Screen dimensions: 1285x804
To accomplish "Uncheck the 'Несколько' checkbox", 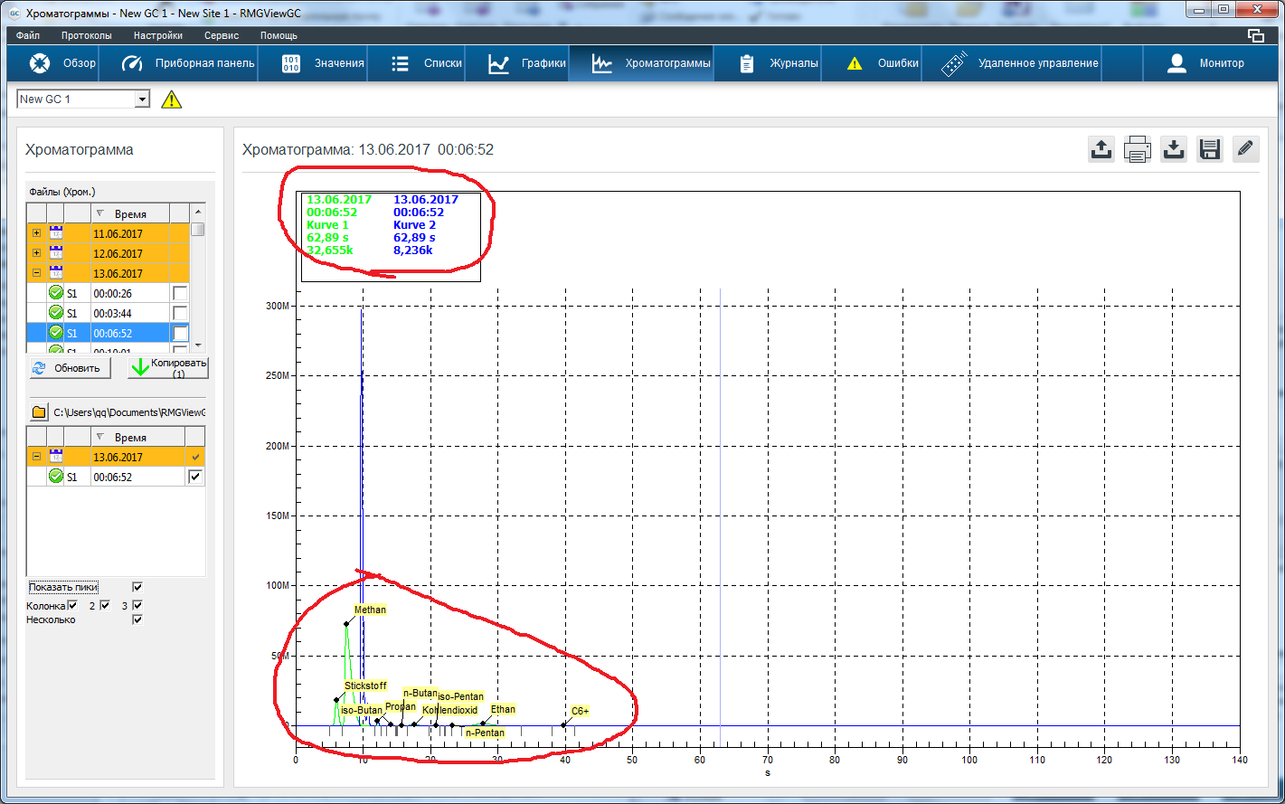I will (137, 620).
